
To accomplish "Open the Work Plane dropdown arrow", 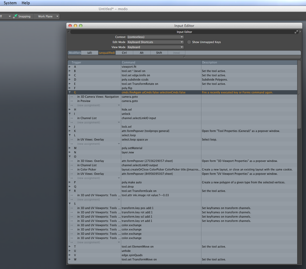I will [x=57, y=16].
